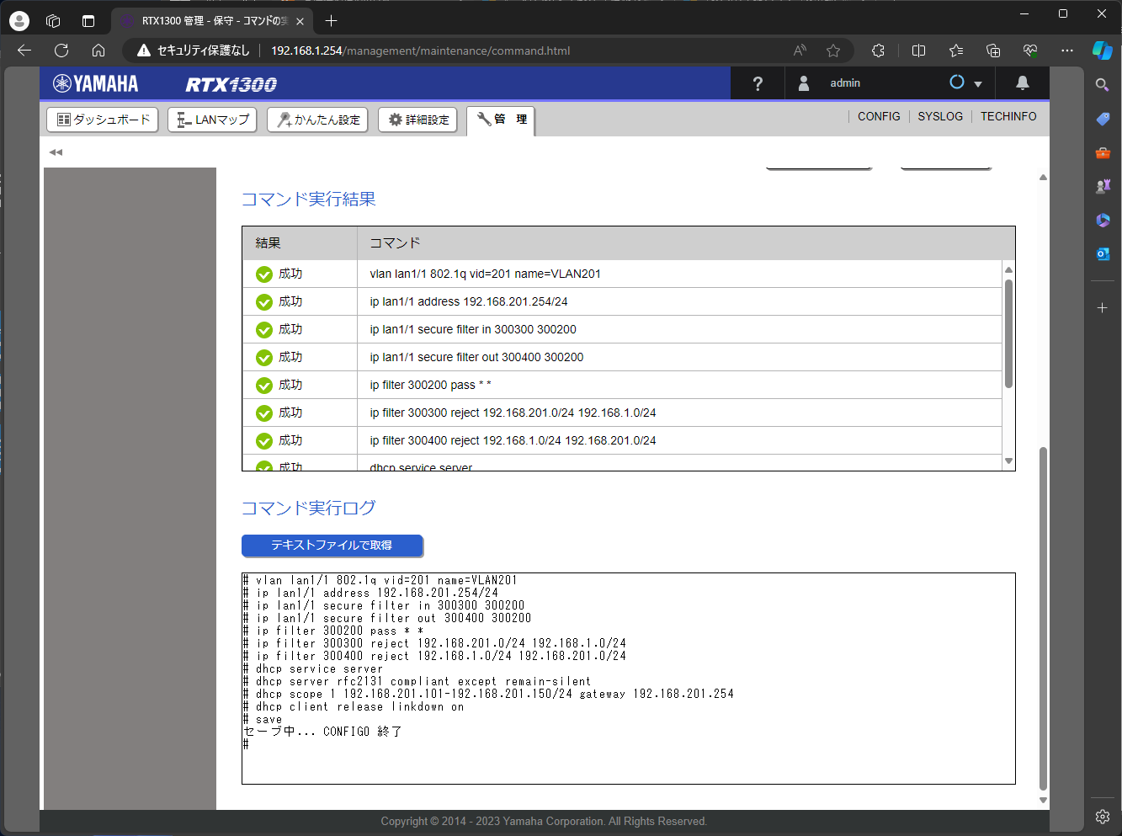Switch to the ダッシュボード tab
The width and height of the screenshot is (1122, 836).
103,120
